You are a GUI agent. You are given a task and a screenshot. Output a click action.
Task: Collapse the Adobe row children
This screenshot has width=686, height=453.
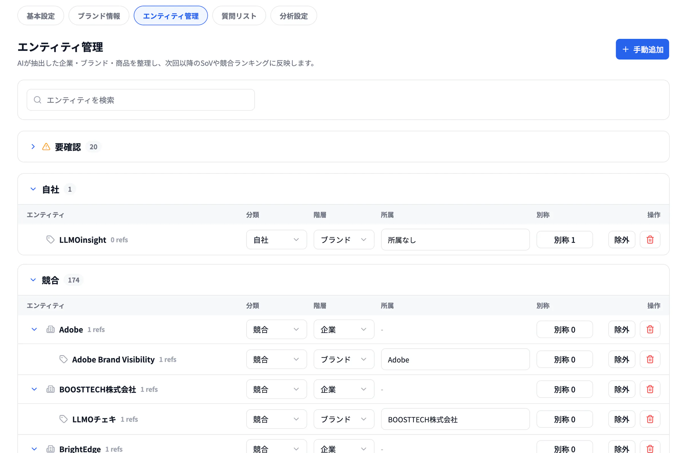pos(34,329)
